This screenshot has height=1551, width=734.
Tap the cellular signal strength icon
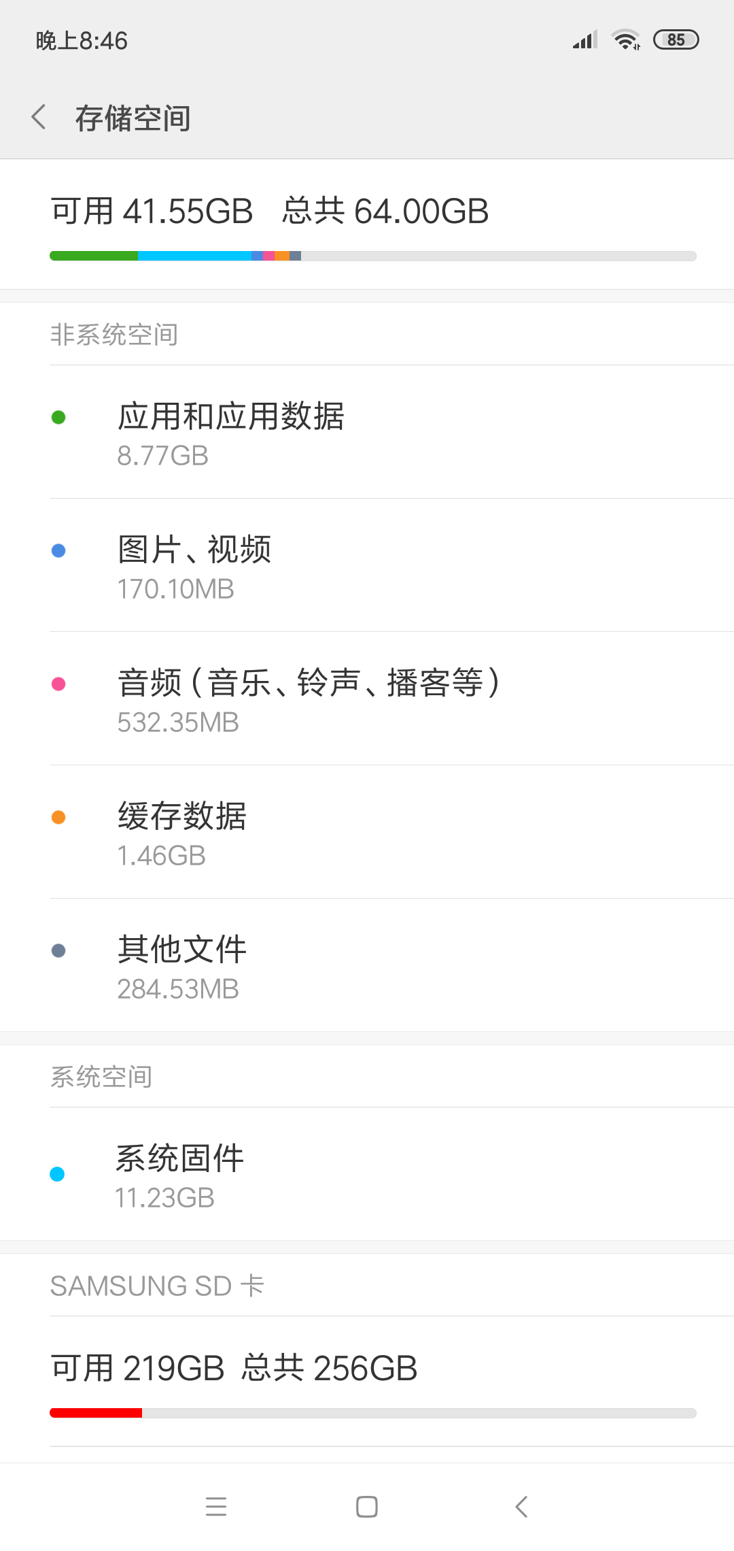click(x=584, y=39)
